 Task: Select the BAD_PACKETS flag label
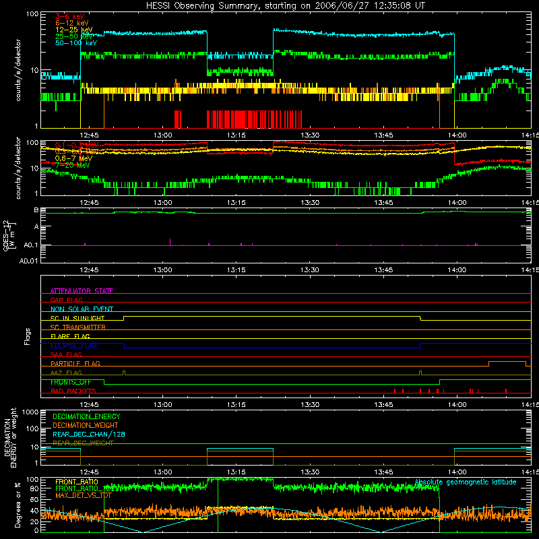coord(73,391)
